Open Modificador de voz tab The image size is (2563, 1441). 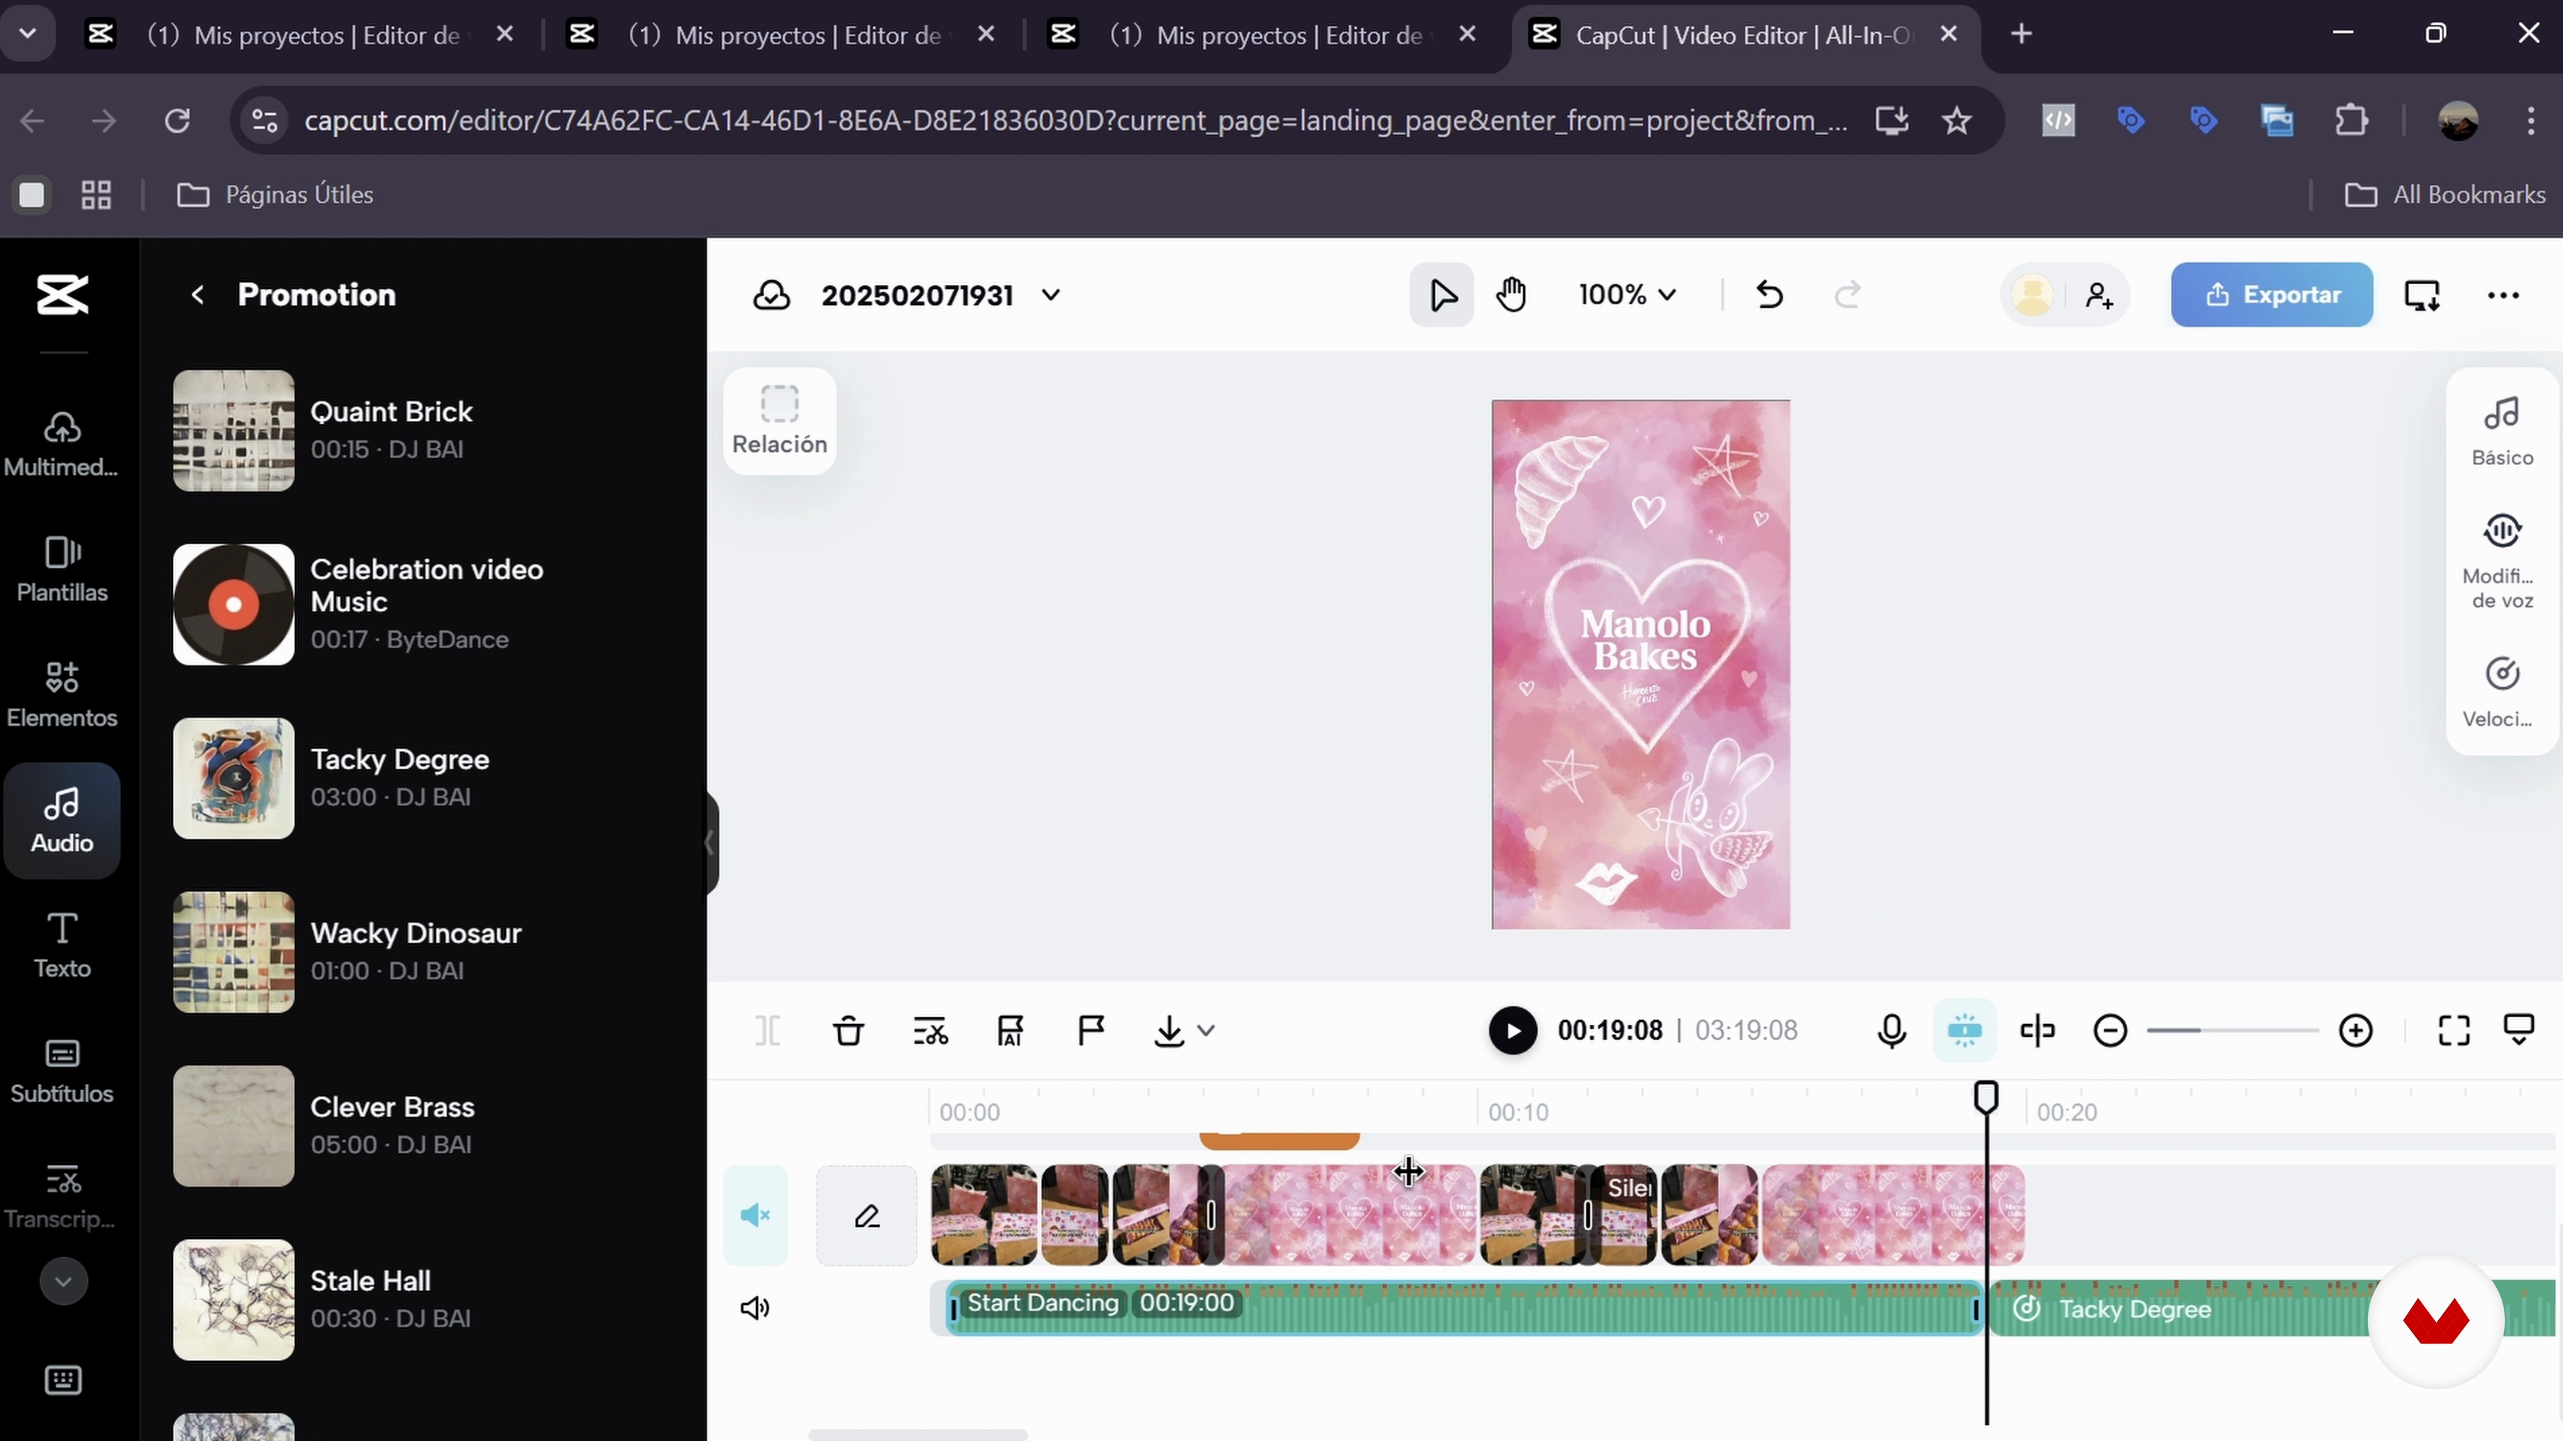2502,561
